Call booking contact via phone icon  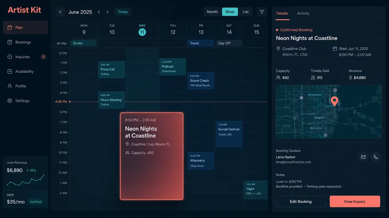coord(376,157)
